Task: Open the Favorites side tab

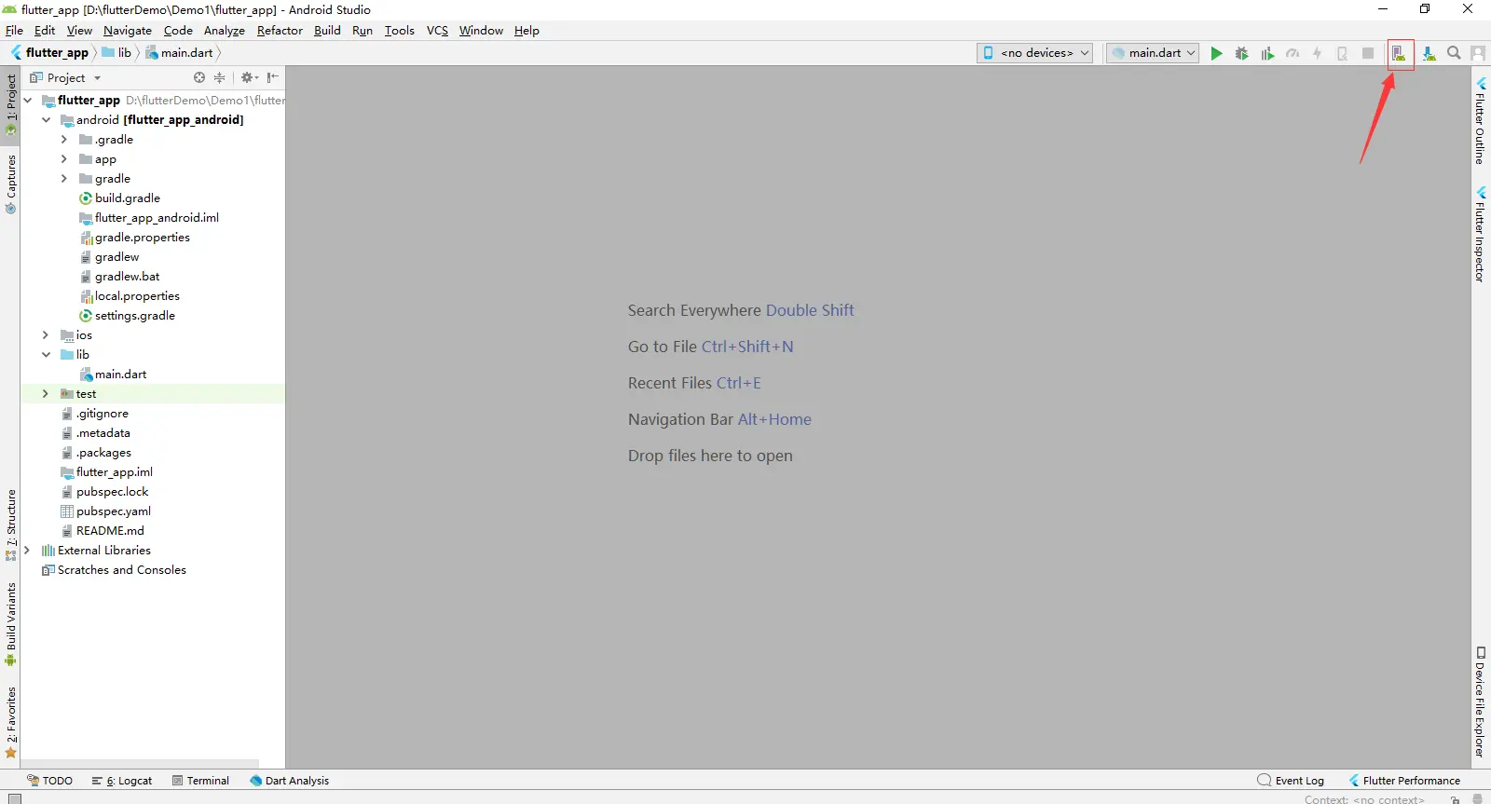Action: [11, 723]
